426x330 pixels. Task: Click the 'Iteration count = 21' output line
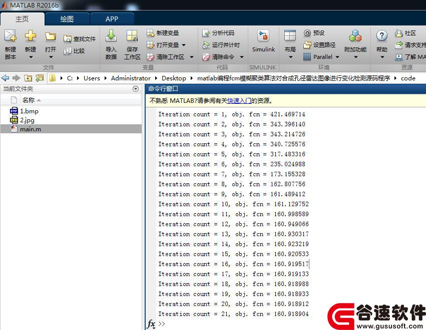click(233, 314)
